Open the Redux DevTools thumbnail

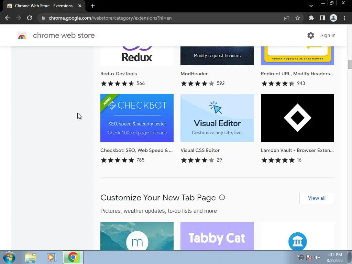(137, 56)
